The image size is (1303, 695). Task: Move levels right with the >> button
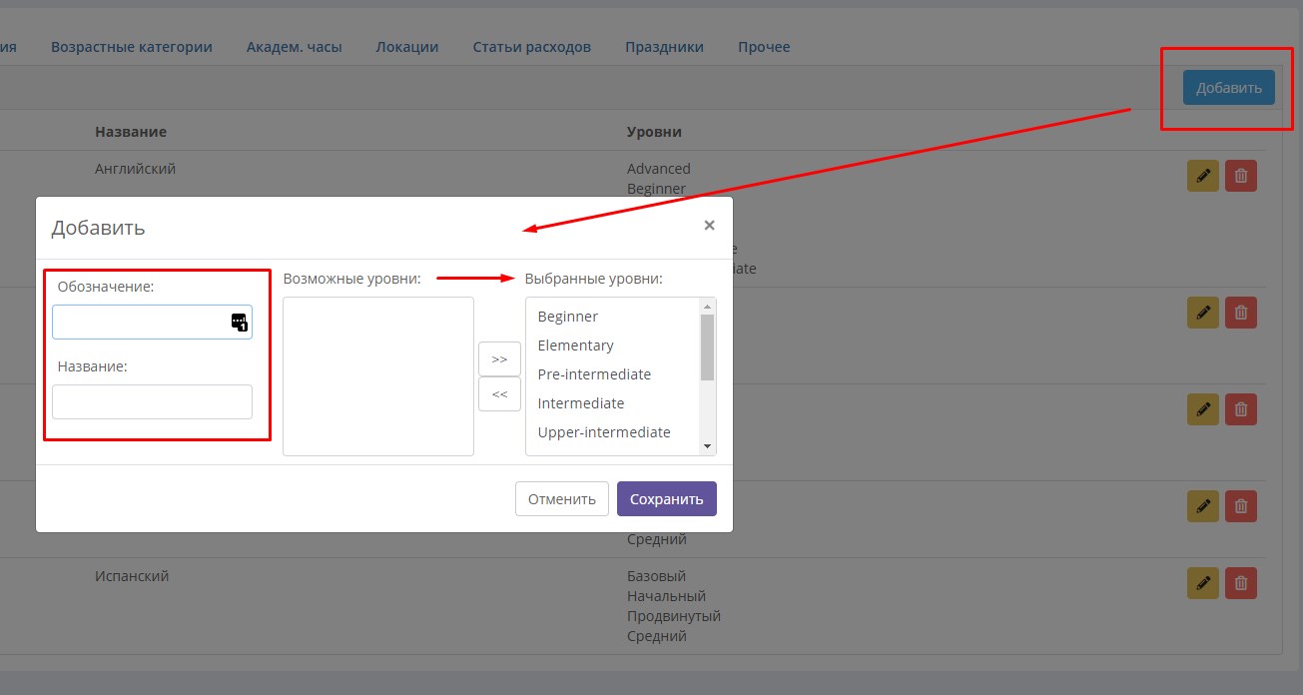click(499, 358)
